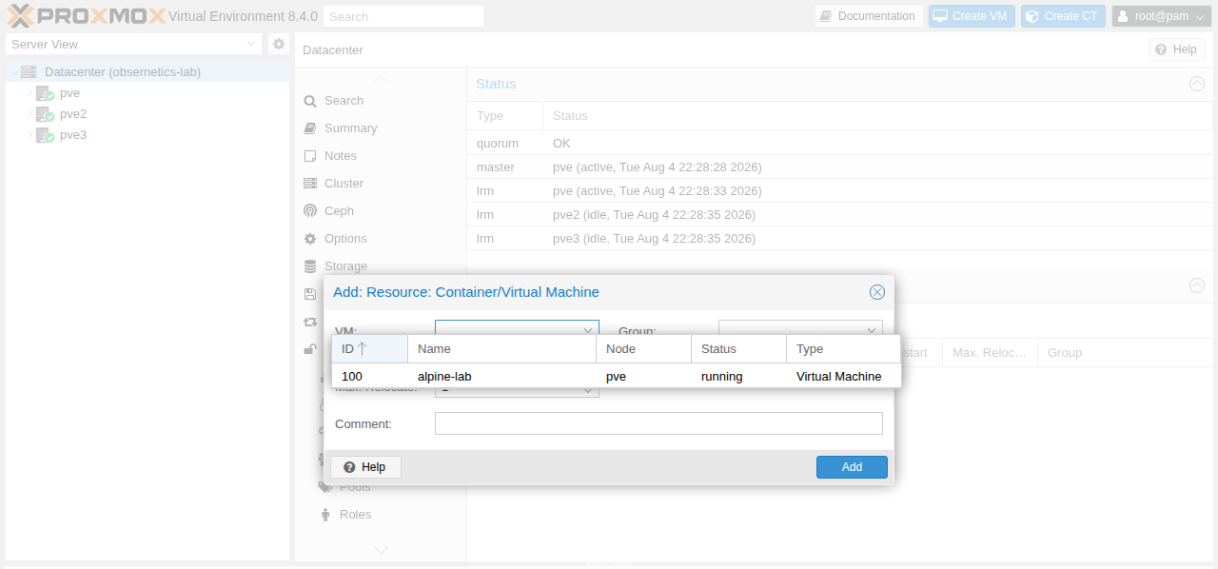This screenshot has width=1218, height=569.
Task: Click the pve node icon
Action: click(x=45, y=93)
